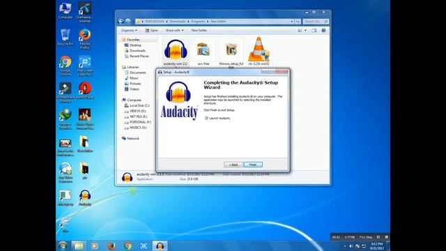This screenshot has width=446, height=251.
Task: Select Computer in the navigation pane
Action: tap(134, 100)
